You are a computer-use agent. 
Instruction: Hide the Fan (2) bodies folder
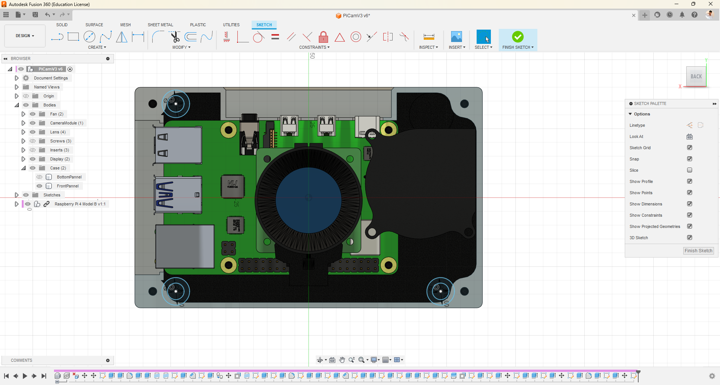(33, 114)
